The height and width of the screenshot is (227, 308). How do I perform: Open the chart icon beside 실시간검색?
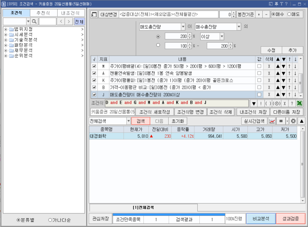click(272, 121)
